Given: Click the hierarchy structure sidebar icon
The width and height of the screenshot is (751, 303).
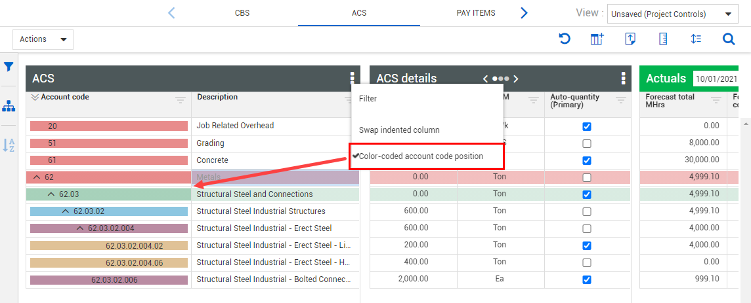Looking at the screenshot, I should (9, 106).
